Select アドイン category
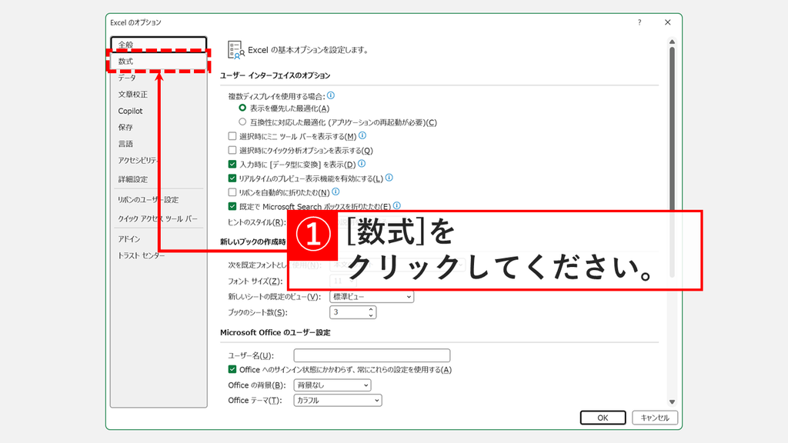Viewport: 788px width, 443px height. 159,239
